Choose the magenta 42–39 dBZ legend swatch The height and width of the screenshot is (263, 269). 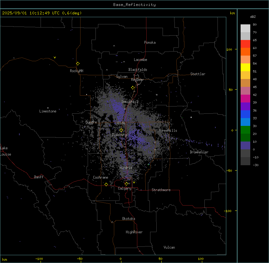click(245, 98)
